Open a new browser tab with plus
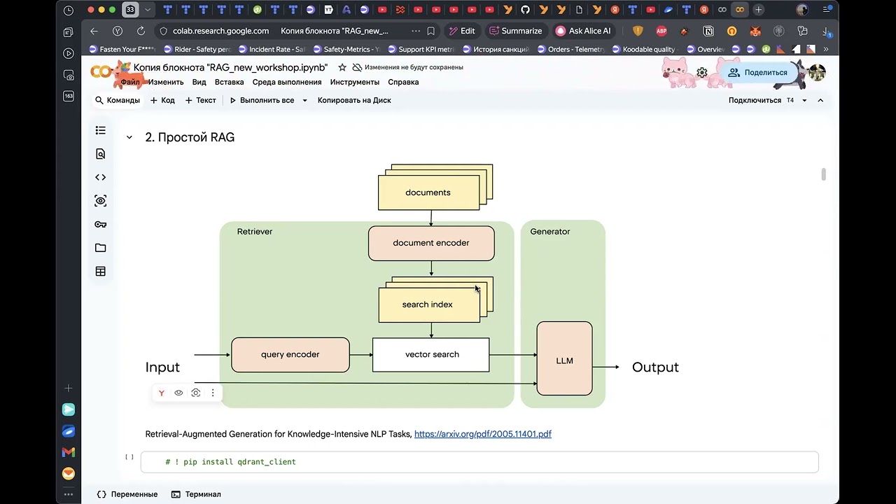Image resolution: width=896 pixels, height=504 pixels. (758, 10)
